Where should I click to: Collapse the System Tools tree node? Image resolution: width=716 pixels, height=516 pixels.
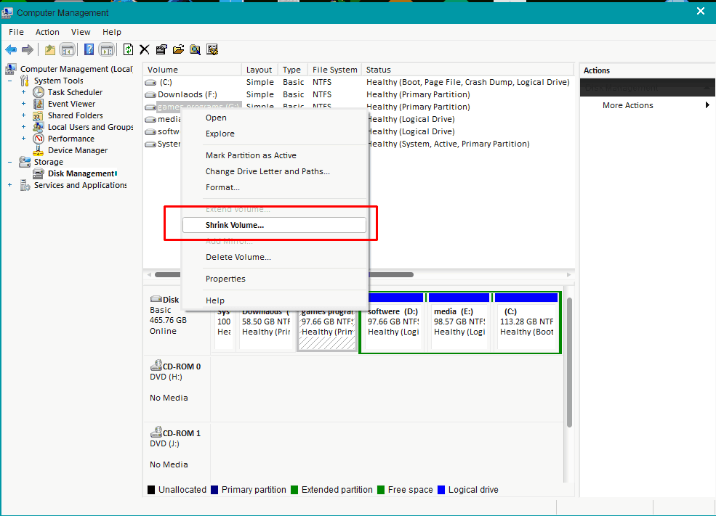pos(9,81)
